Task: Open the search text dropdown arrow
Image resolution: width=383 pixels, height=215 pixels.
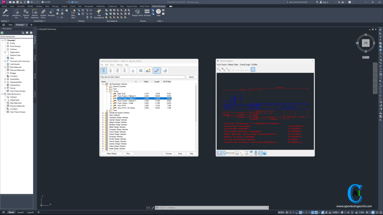Action: (184, 77)
